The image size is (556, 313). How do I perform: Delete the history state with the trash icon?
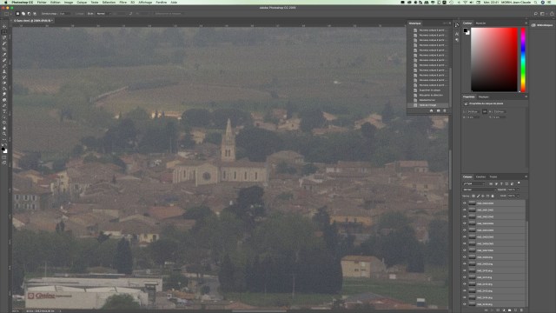click(445, 110)
